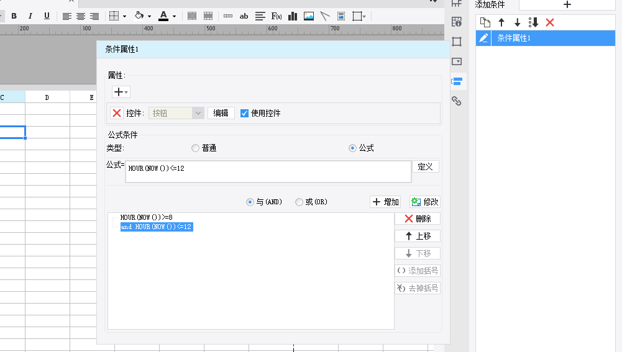Sort the condition list
The height and width of the screenshot is (352, 622).
534,22
